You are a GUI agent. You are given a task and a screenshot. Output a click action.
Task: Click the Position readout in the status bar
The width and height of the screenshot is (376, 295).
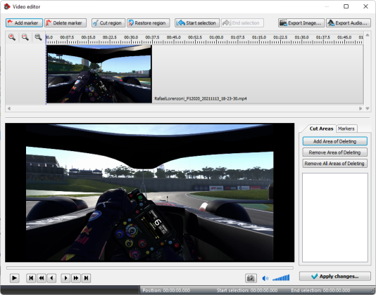point(166,291)
